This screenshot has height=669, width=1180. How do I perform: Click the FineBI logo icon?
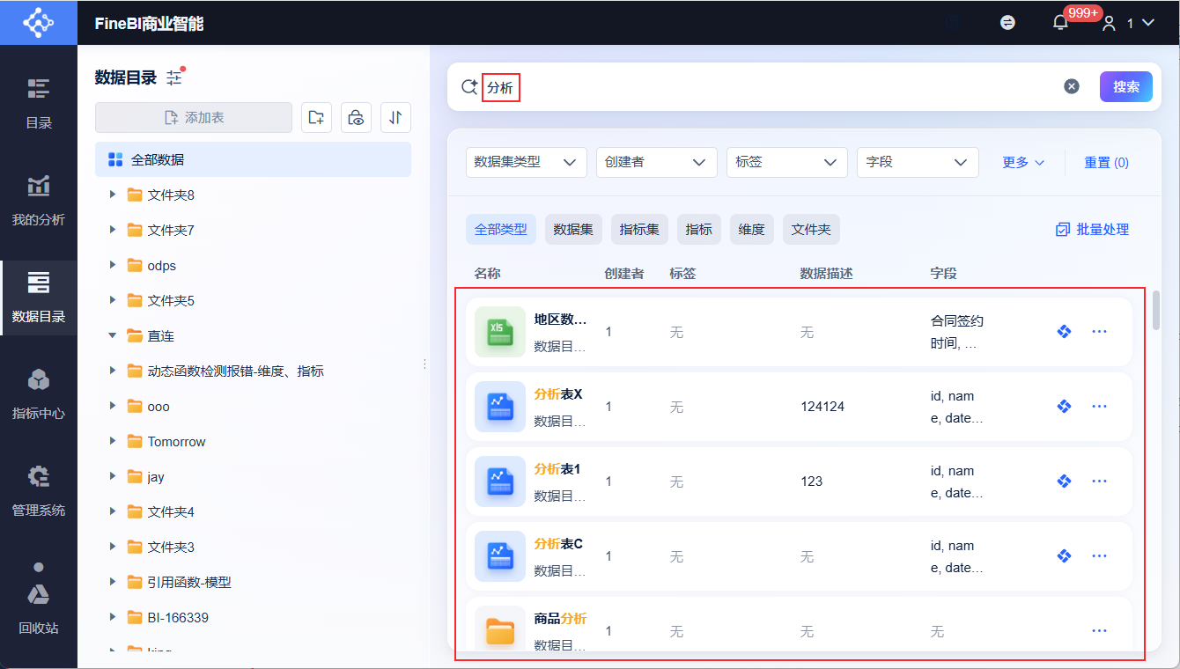pyautogui.click(x=38, y=22)
